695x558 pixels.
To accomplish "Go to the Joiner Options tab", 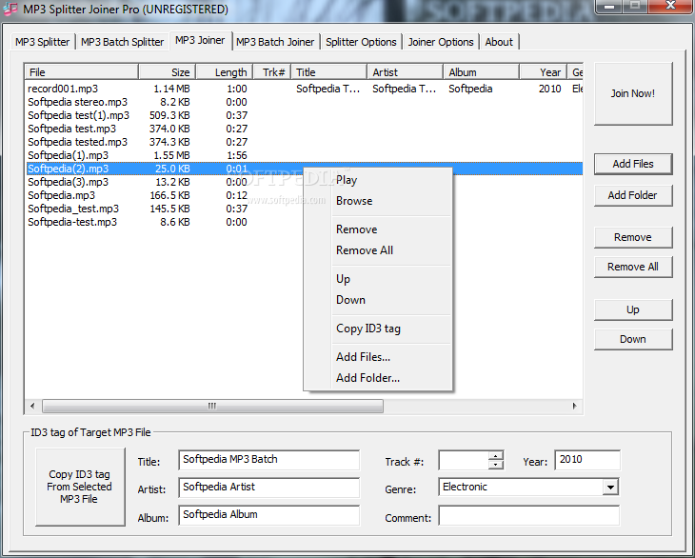I will [x=441, y=42].
